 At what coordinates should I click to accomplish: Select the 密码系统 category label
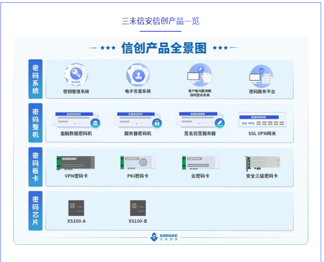click(36, 79)
